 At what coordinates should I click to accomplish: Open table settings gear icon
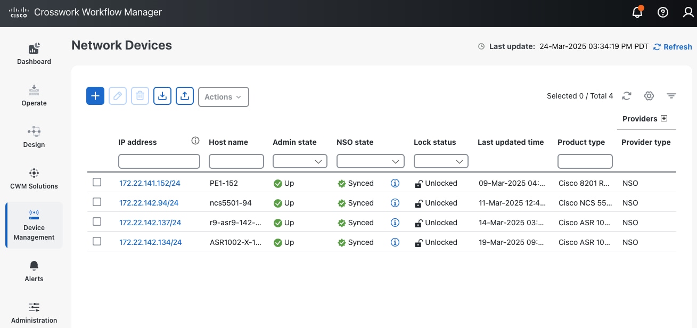pyautogui.click(x=649, y=96)
